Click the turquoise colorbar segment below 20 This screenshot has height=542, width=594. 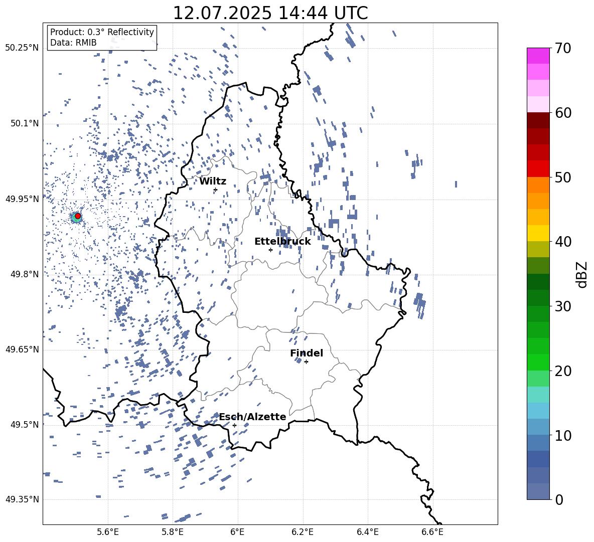coord(538,395)
